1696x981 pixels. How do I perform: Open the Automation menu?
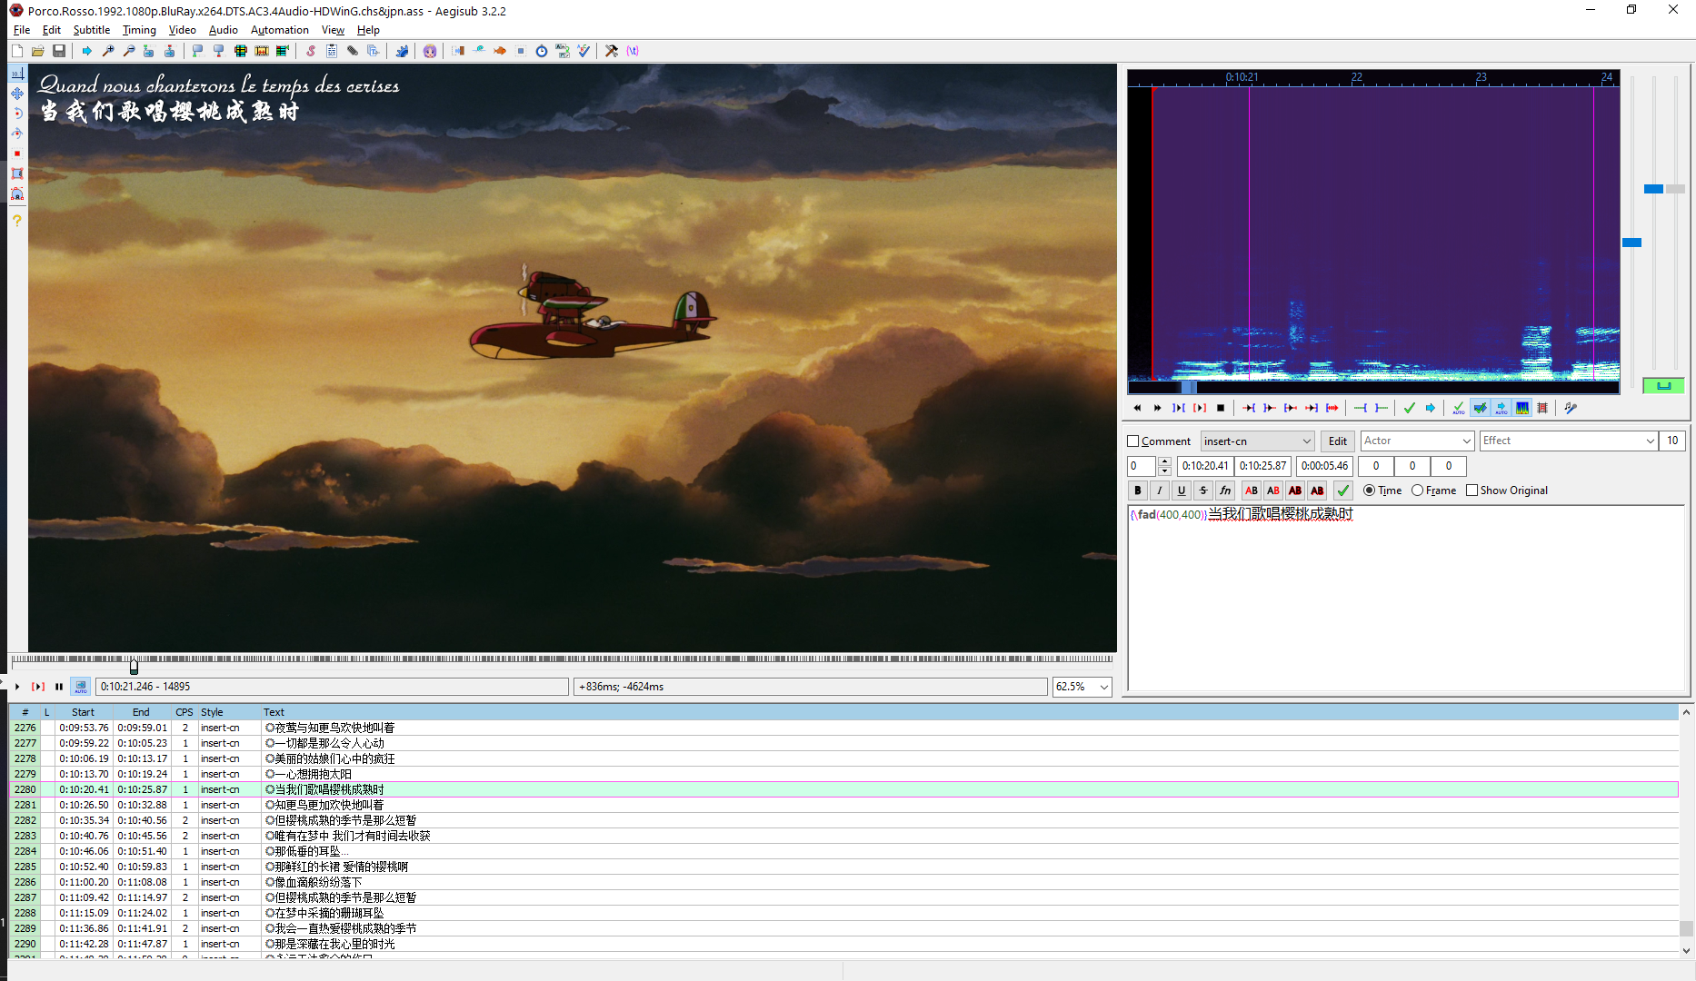pyautogui.click(x=280, y=30)
